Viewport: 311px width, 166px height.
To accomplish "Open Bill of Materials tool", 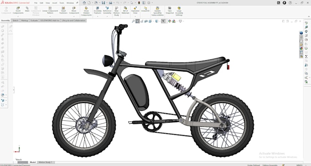I will [125, 10].
